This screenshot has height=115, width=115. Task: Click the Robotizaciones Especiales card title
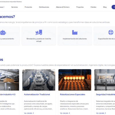pyautogui.click(x=72, y=95)
